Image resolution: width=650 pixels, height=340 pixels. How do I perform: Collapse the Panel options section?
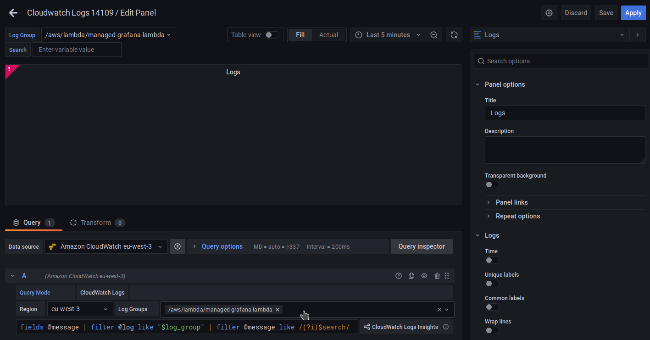(x=478, y=84)
